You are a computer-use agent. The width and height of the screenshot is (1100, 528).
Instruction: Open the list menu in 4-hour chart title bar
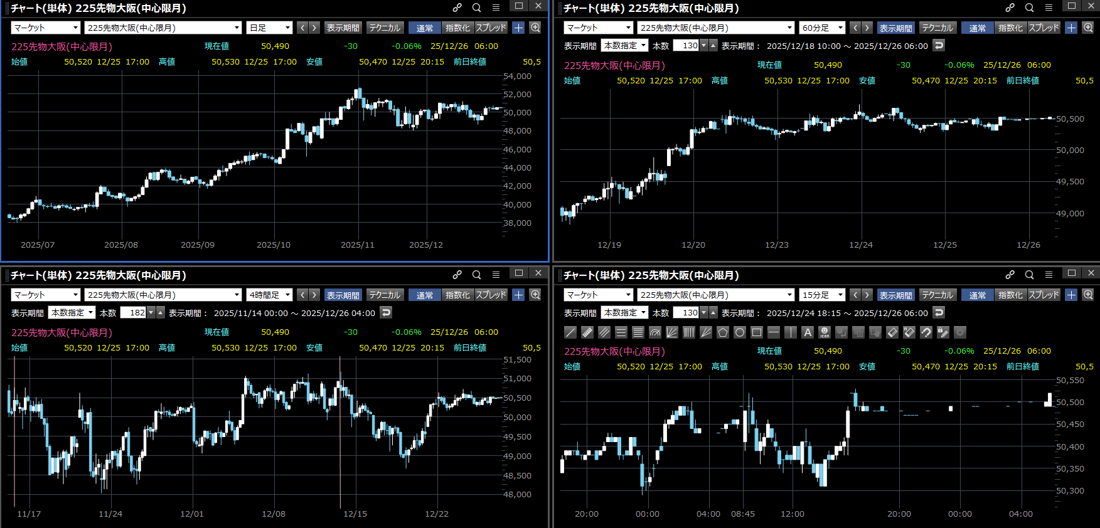[496, 275]
